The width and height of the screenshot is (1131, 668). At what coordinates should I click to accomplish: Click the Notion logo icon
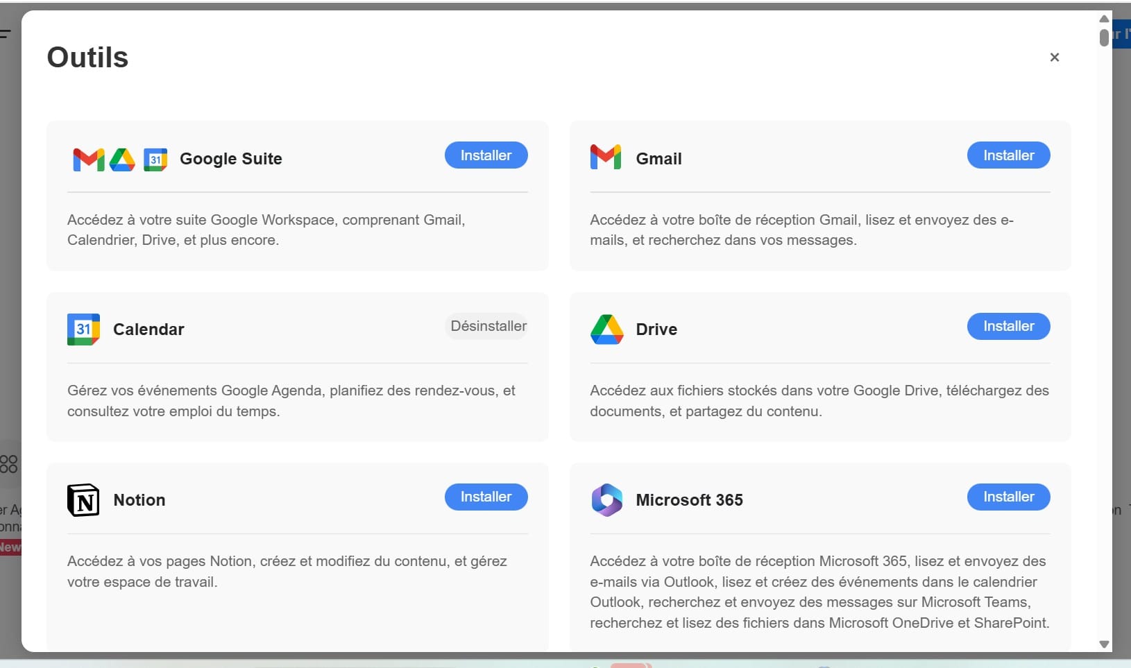coord(83,500)
